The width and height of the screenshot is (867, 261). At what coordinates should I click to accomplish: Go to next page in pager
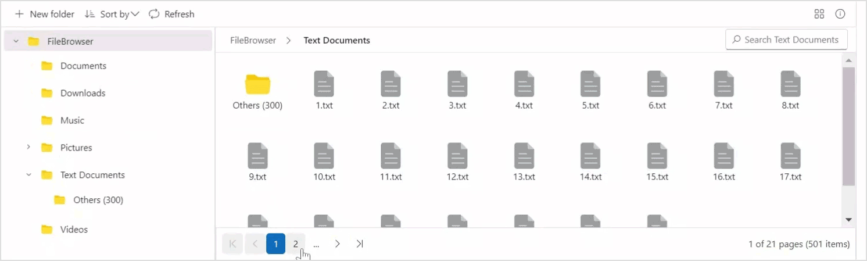click(x=338, y=244)
